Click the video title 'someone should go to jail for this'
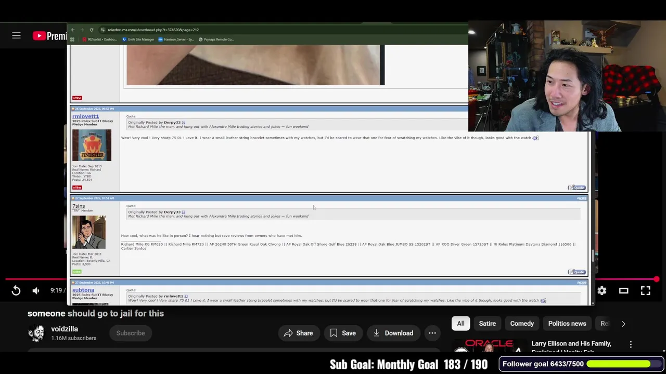This screenshot has width=666, height=374. point(96,313)
